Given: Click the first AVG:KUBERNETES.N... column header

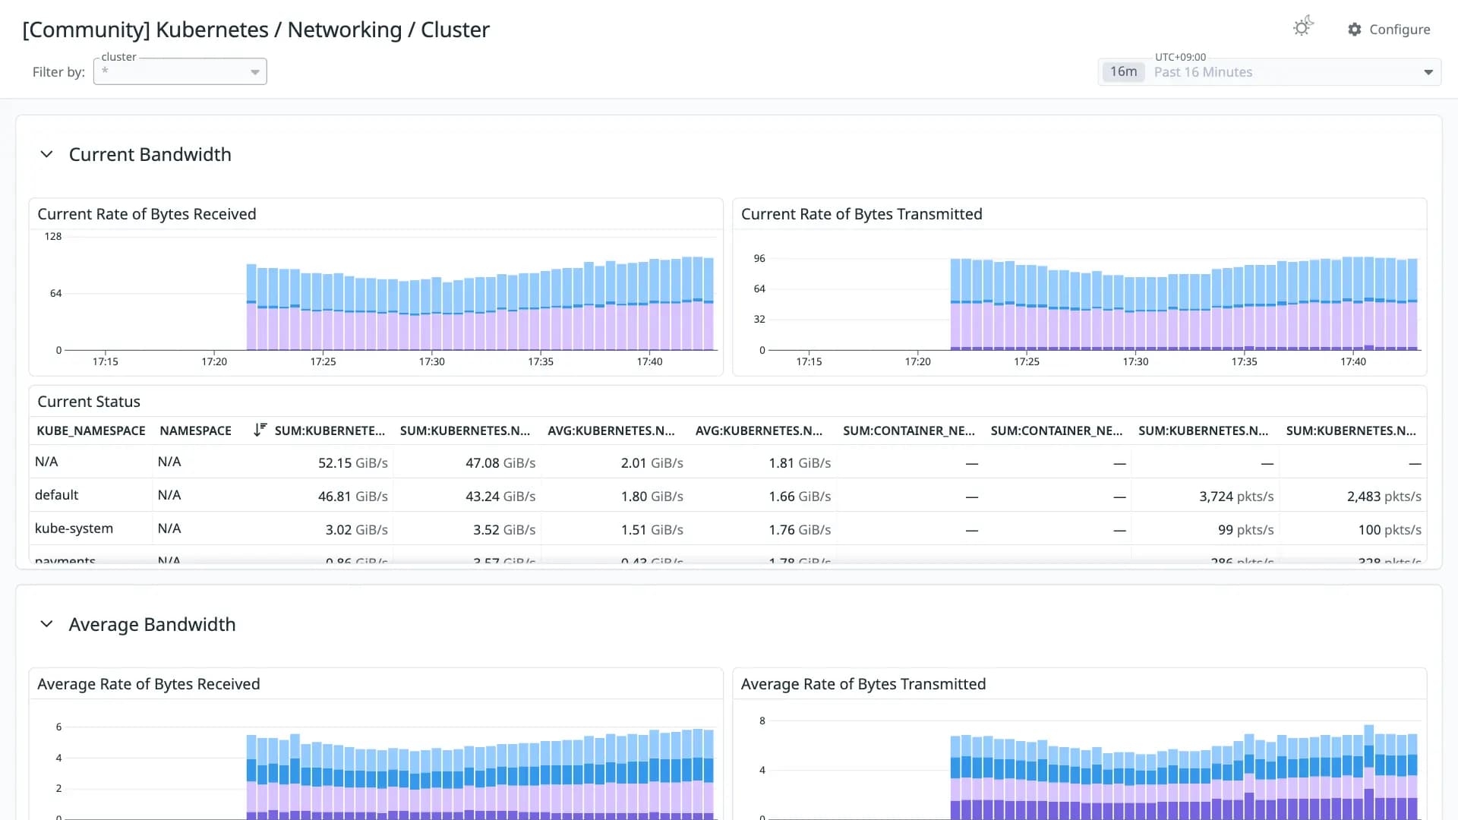Looking at the screenshot, I should click(x=611, y=430).
